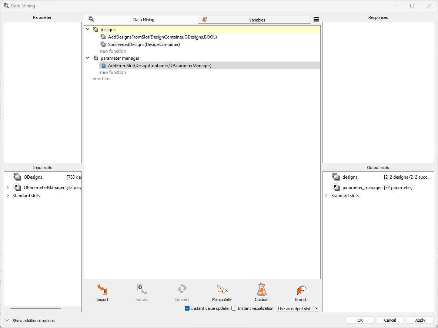Viewport: 438px width, 328px height.
Task: Click the Manipulate paper plane icon
Action: [x=222, y=289]
